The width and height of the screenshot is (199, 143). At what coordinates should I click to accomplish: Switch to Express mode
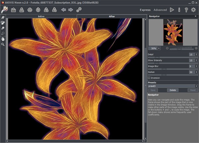[145, 10]
